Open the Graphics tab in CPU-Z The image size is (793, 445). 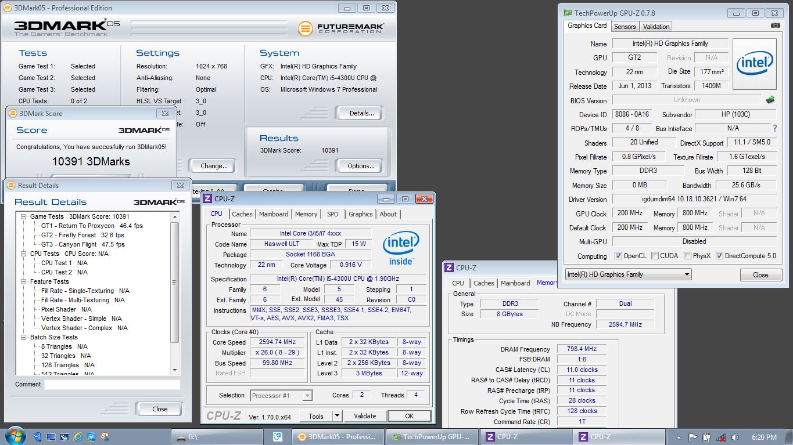pyautogui.click(x=361, y=214)
